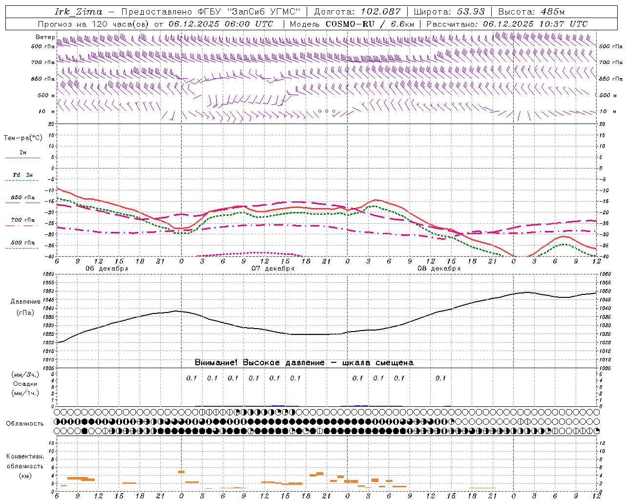Click the 'COSMO-RU / 6.6км' model label
Viewport: 625px width, 500px height.
[370, 24]
